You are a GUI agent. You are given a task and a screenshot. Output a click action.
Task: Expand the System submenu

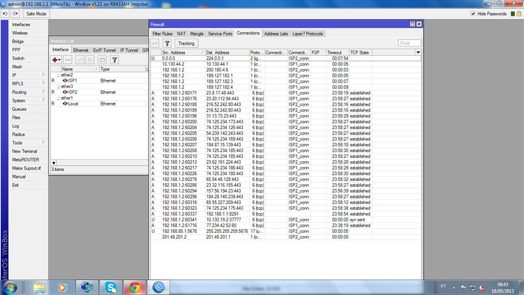pos(43,100)
